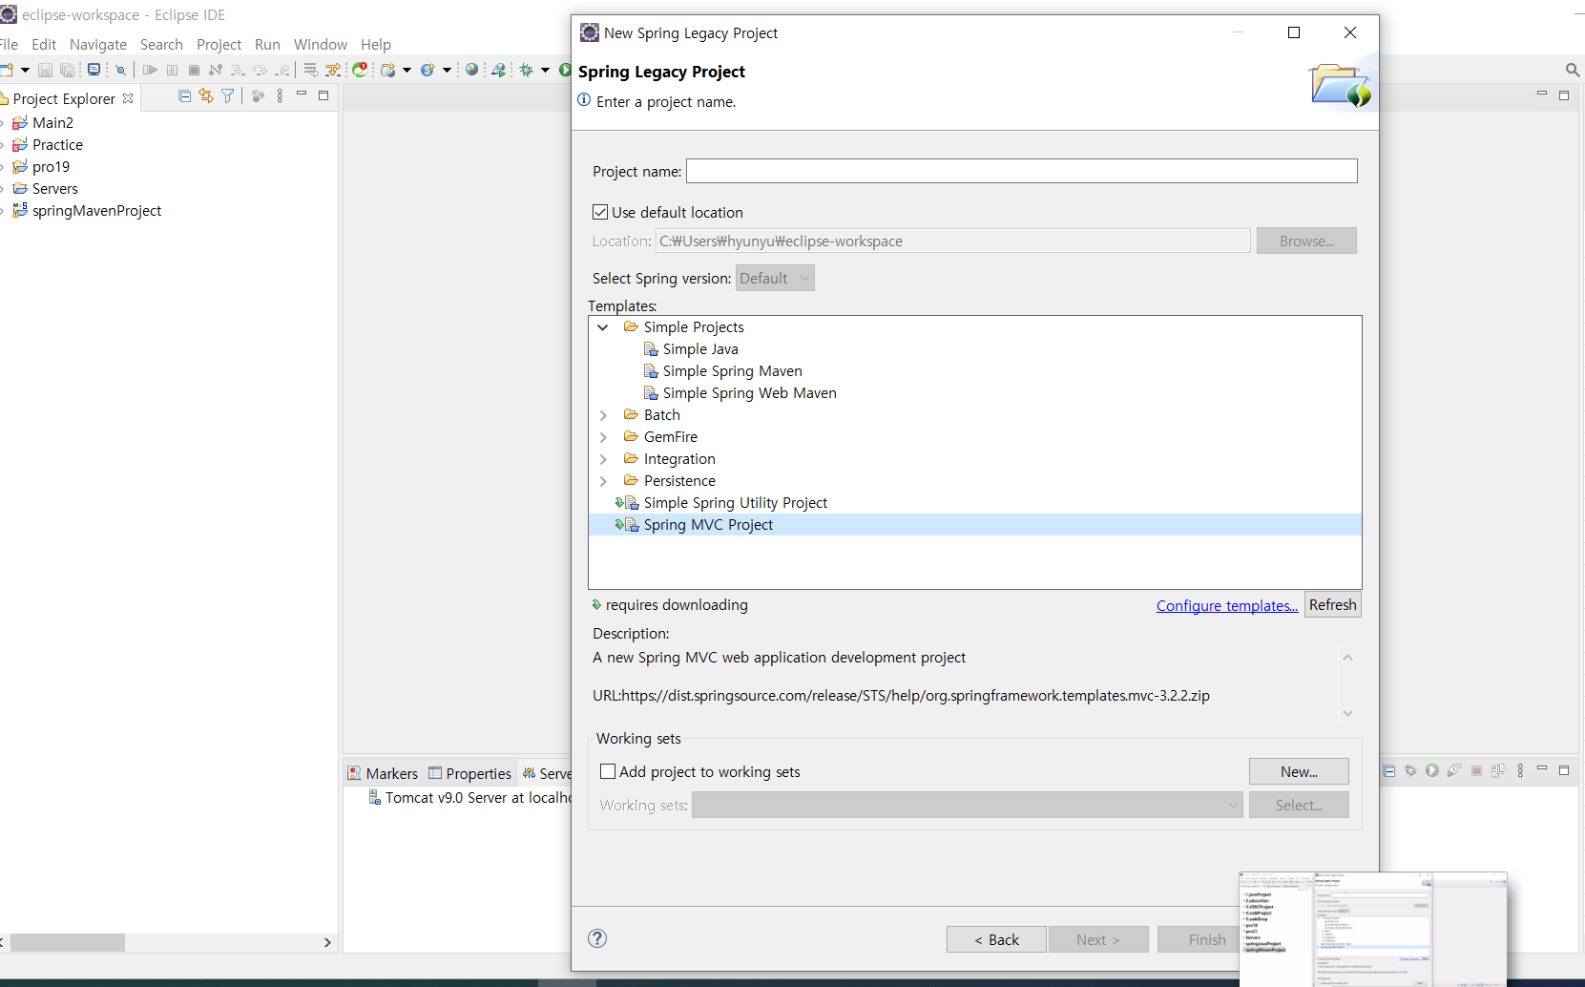Click the Back button in the wizard
The image size is (1585, 987).
996,939
